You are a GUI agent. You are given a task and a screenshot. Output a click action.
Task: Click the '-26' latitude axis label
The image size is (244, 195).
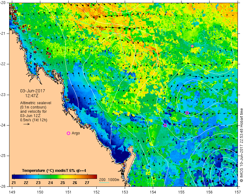pyautogui.click(x=3, y=186)
